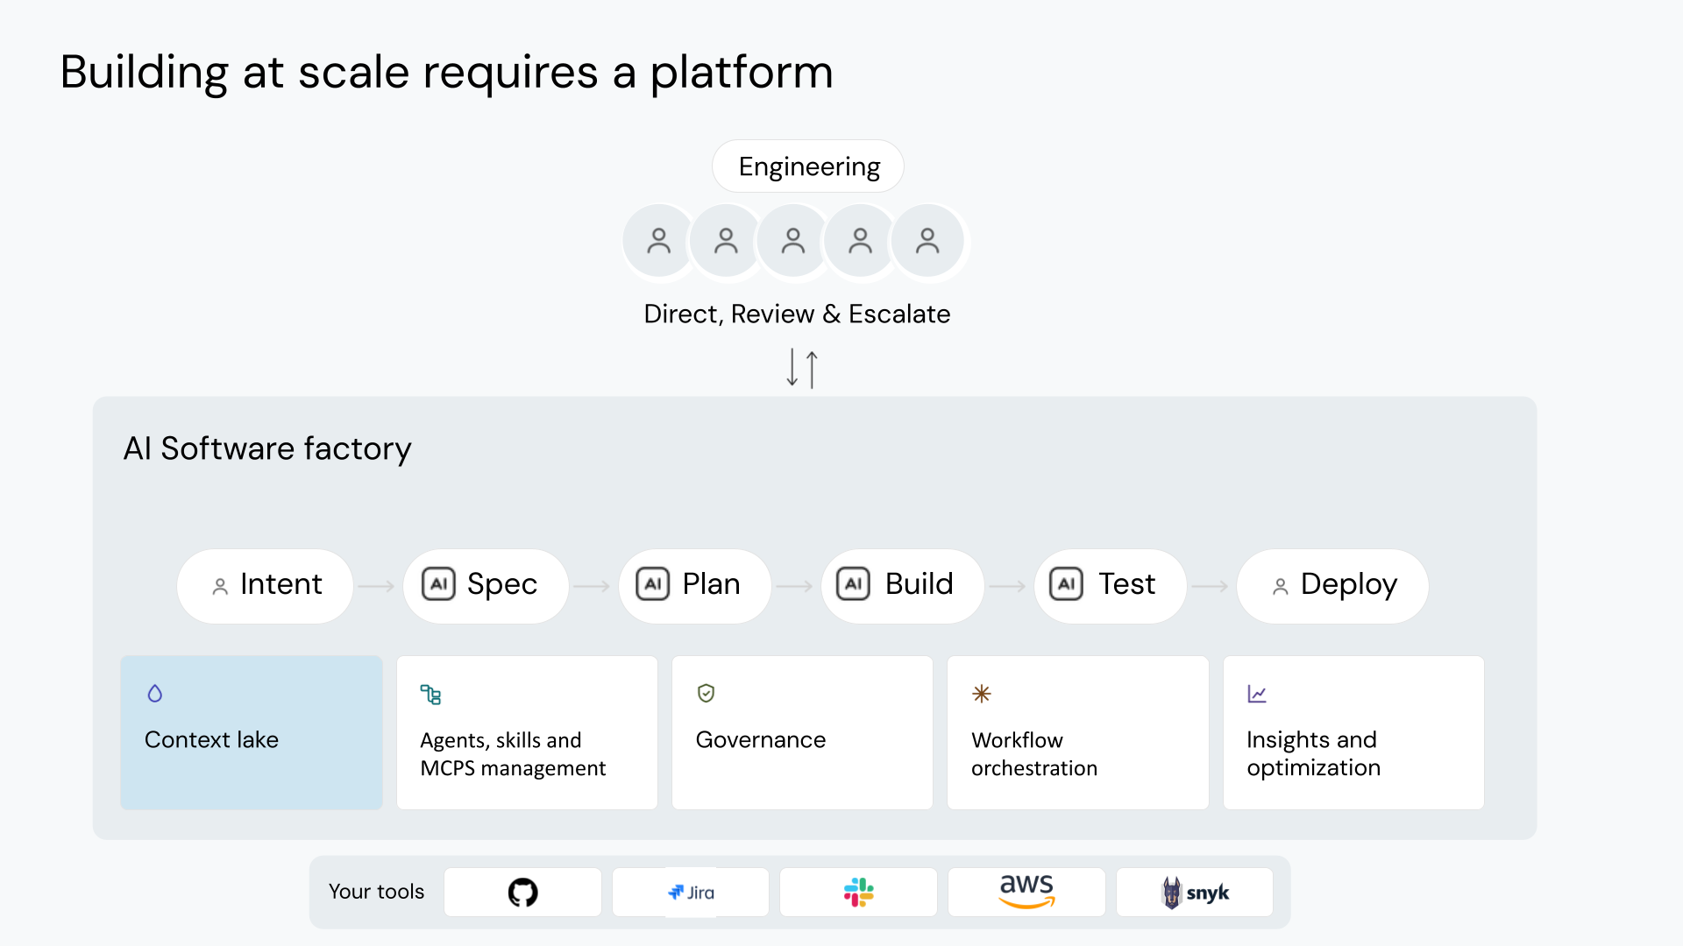Select the Test stage pill

tap(1111, 586)
